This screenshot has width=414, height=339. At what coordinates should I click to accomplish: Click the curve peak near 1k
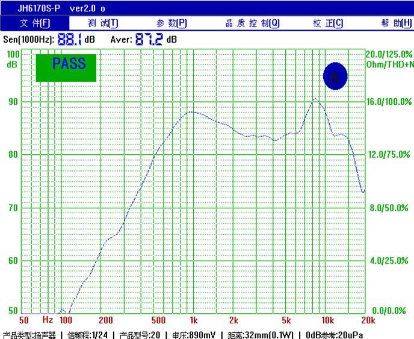tap(192, 112)
